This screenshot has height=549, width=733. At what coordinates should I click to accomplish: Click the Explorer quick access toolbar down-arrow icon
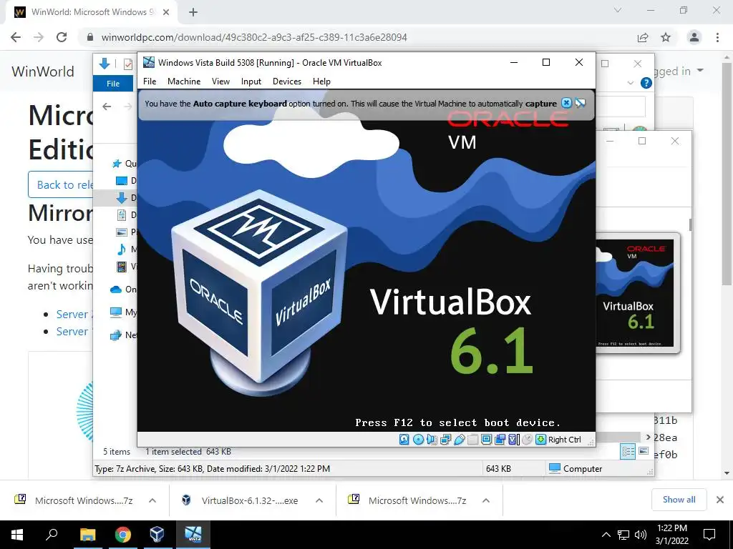pyautogui.click(x=105, y=64)
